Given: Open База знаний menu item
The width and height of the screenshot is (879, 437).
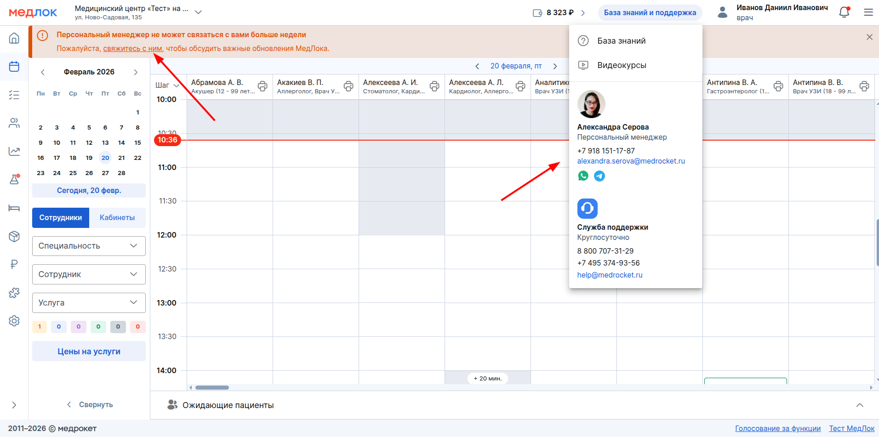Looking at the screenshot, I should 621,41.
